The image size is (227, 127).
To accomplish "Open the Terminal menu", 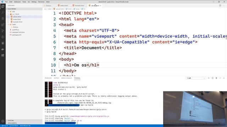I will tap(41, 2).
